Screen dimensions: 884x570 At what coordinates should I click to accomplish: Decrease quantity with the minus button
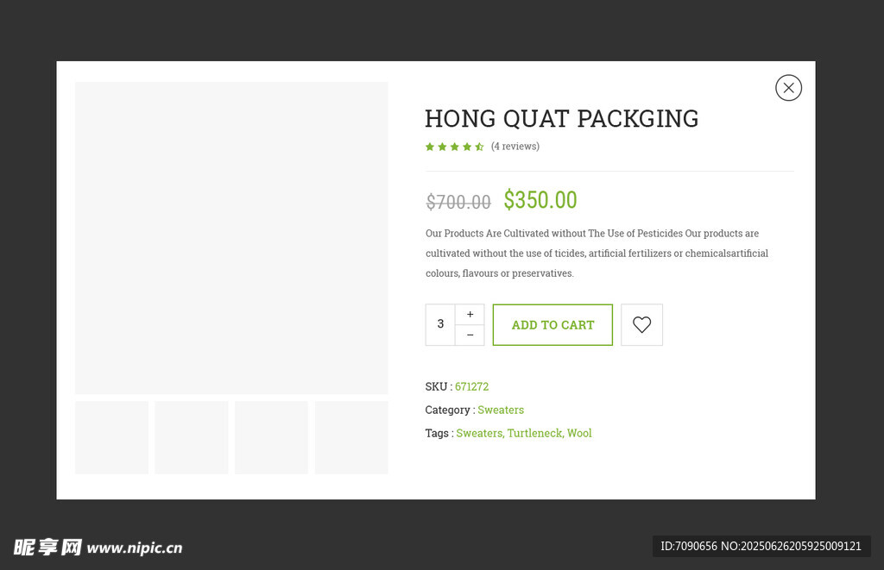point(470,335)
